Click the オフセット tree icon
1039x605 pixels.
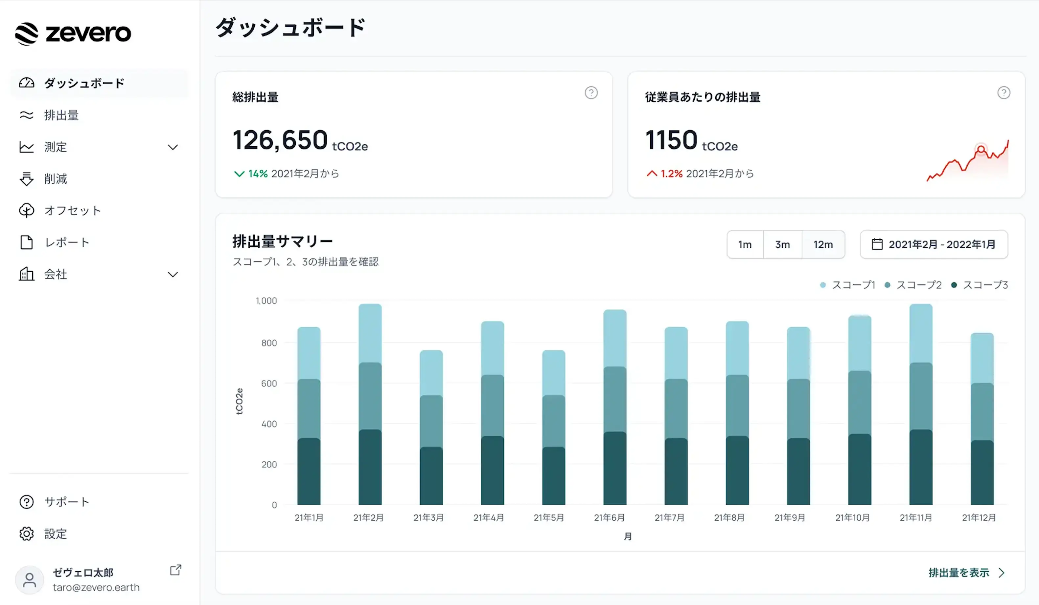[26, 210]
